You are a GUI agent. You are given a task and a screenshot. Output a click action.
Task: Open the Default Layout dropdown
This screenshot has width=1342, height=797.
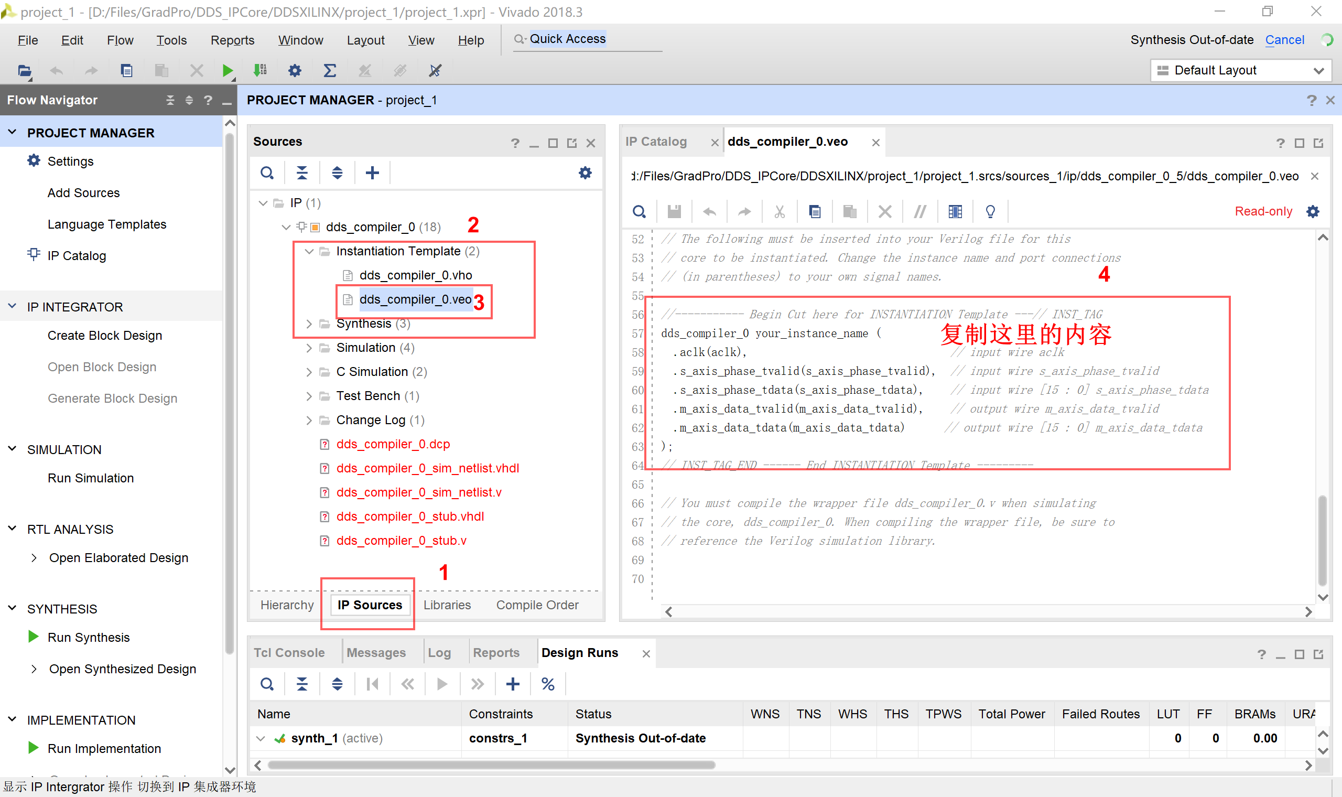(1240, 70)
